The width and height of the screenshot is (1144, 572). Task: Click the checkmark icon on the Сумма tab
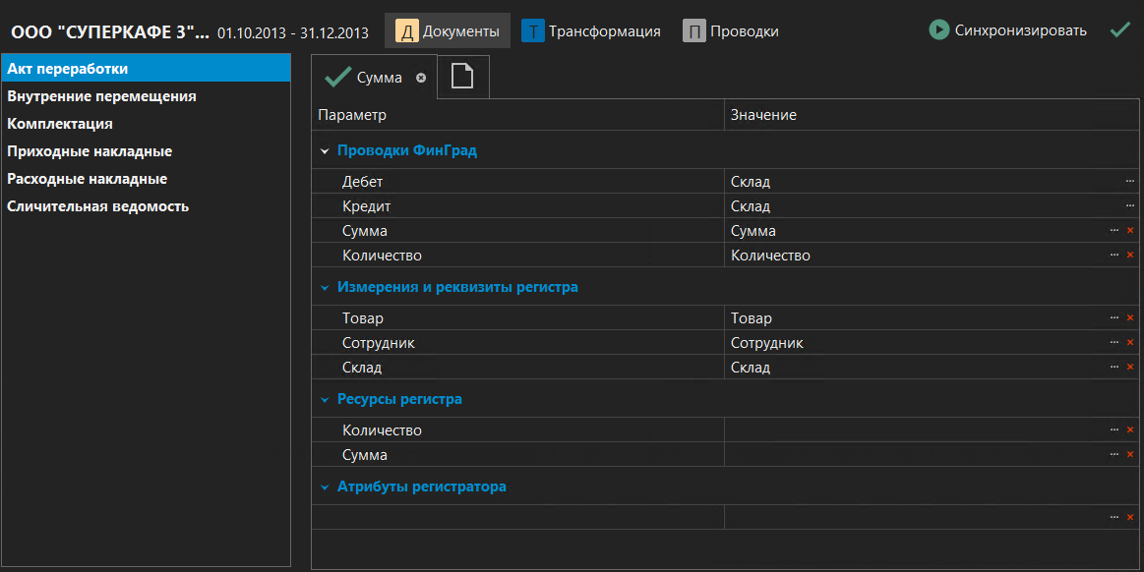pos(340,76)
